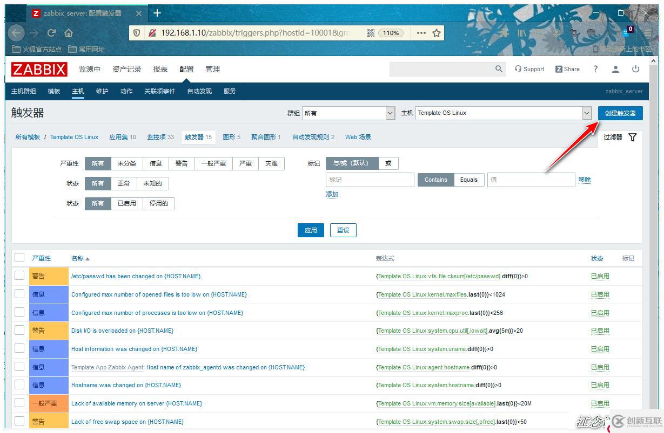Click the tracking protection shield icon
Viewport: 664px width, 433px height.
[x=137, y=33]
